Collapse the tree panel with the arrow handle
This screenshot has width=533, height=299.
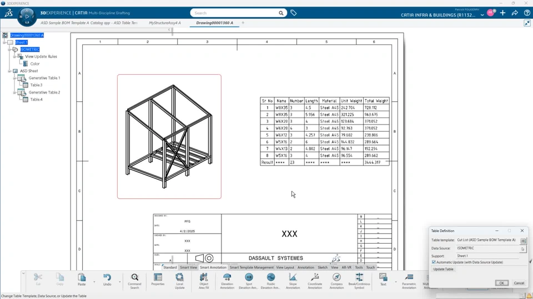(x=169, y=30)
